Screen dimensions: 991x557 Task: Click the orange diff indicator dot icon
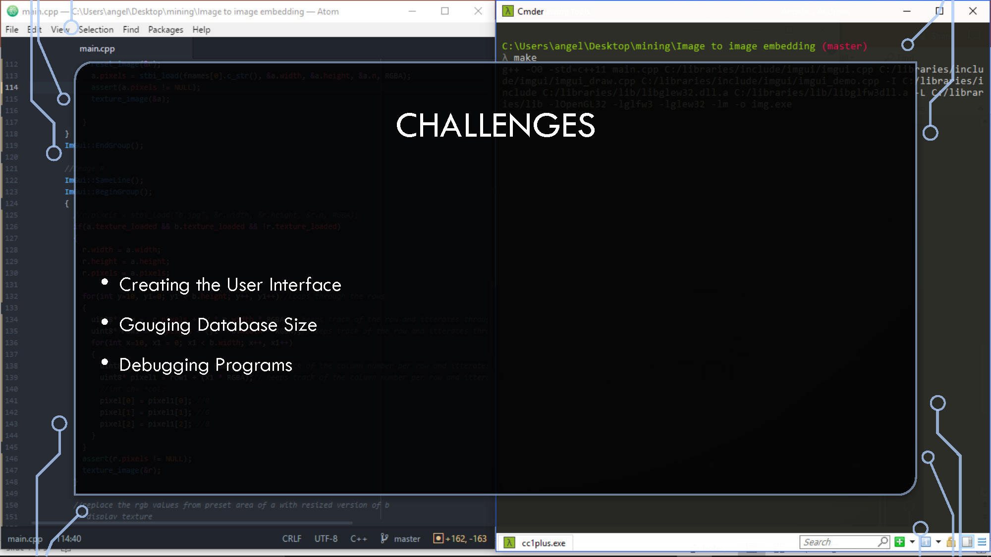coord(438,538)
